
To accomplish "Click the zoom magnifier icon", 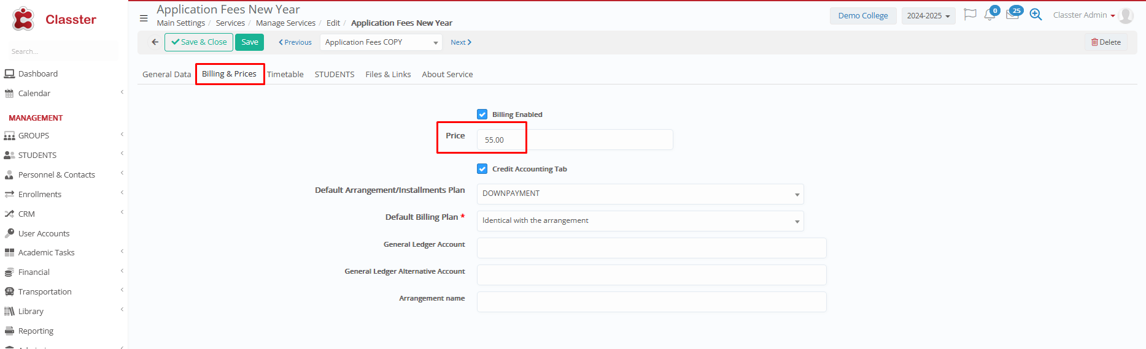I will coord(1036,15).
